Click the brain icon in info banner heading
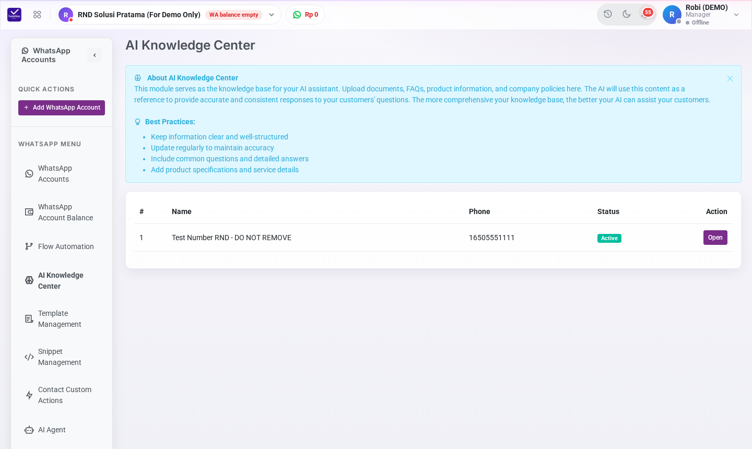The image size is (752, 449). (138, 78)
